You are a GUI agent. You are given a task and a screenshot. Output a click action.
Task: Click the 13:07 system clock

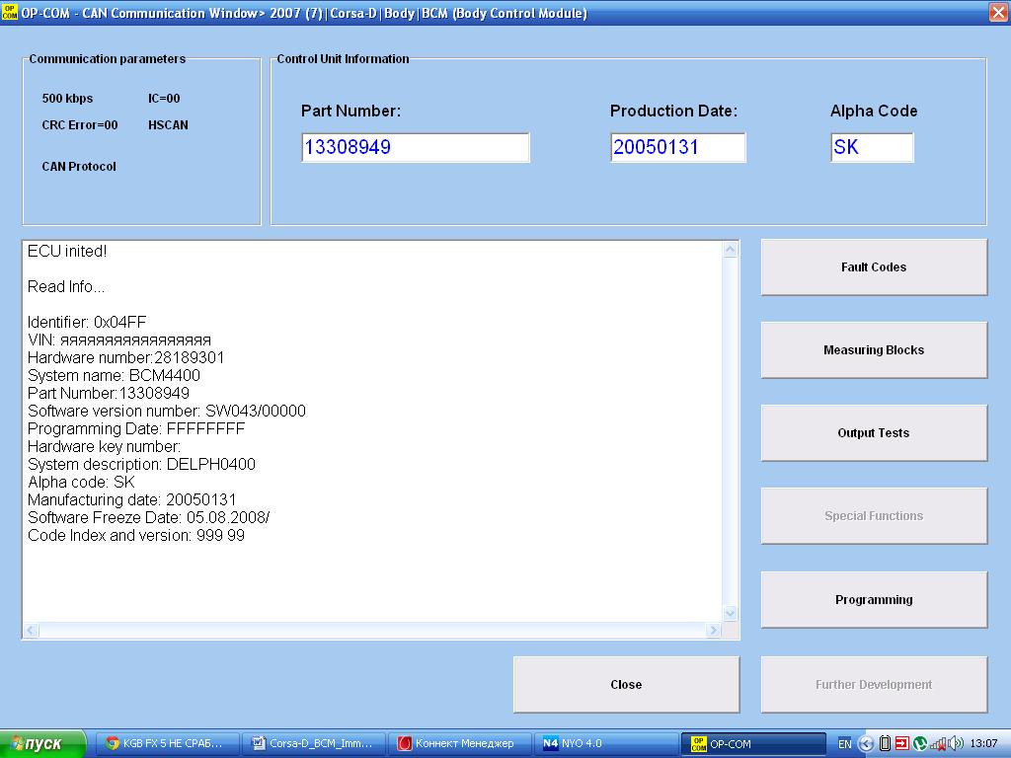click(983, 744)
